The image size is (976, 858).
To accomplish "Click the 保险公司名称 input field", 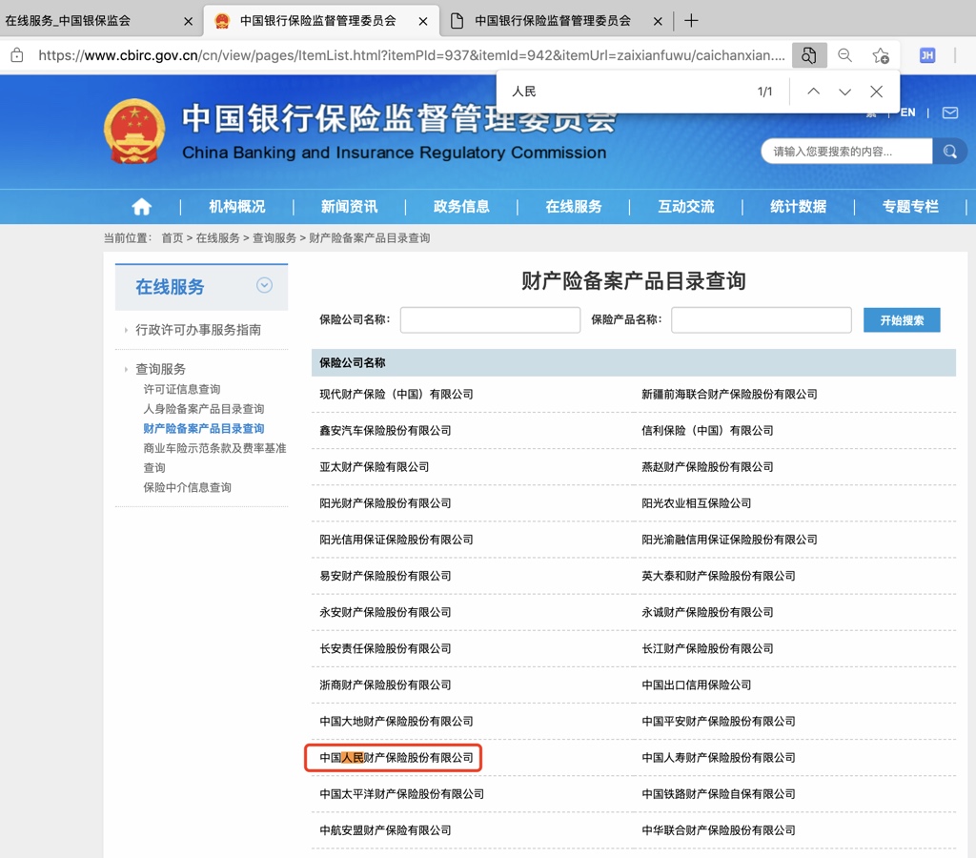I will 490,320.
